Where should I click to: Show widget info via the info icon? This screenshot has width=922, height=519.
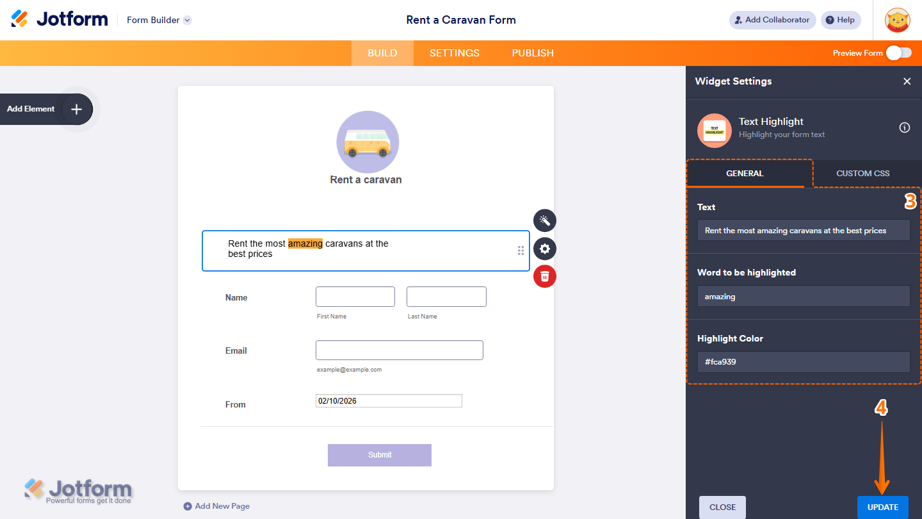905,128
